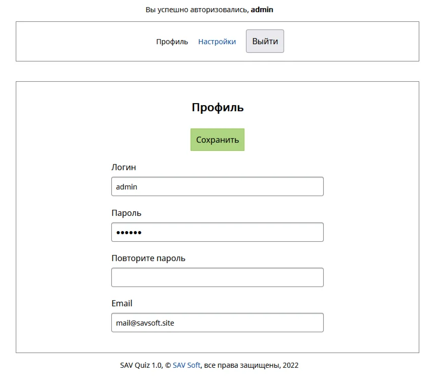Viewport: 434px width, 383px height.
Task: Click the copyright symbol in the footer
Action: coord(168,365)
